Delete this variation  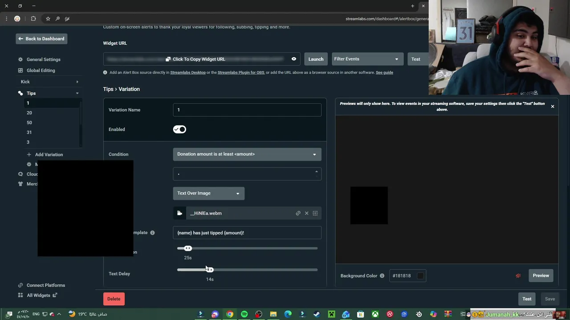[114, 299]
